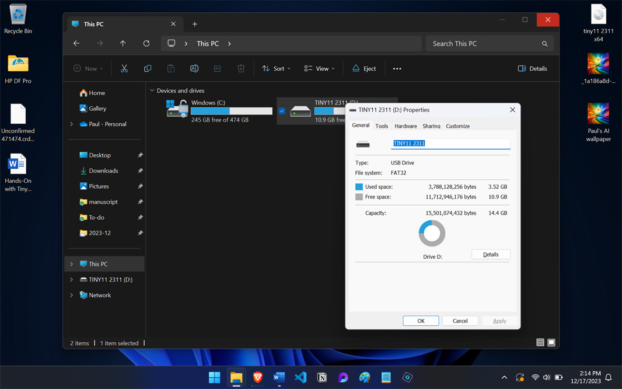Toggle the Details pane button
The width and height of the screenshot is (622, 389).
coord(532,68)
